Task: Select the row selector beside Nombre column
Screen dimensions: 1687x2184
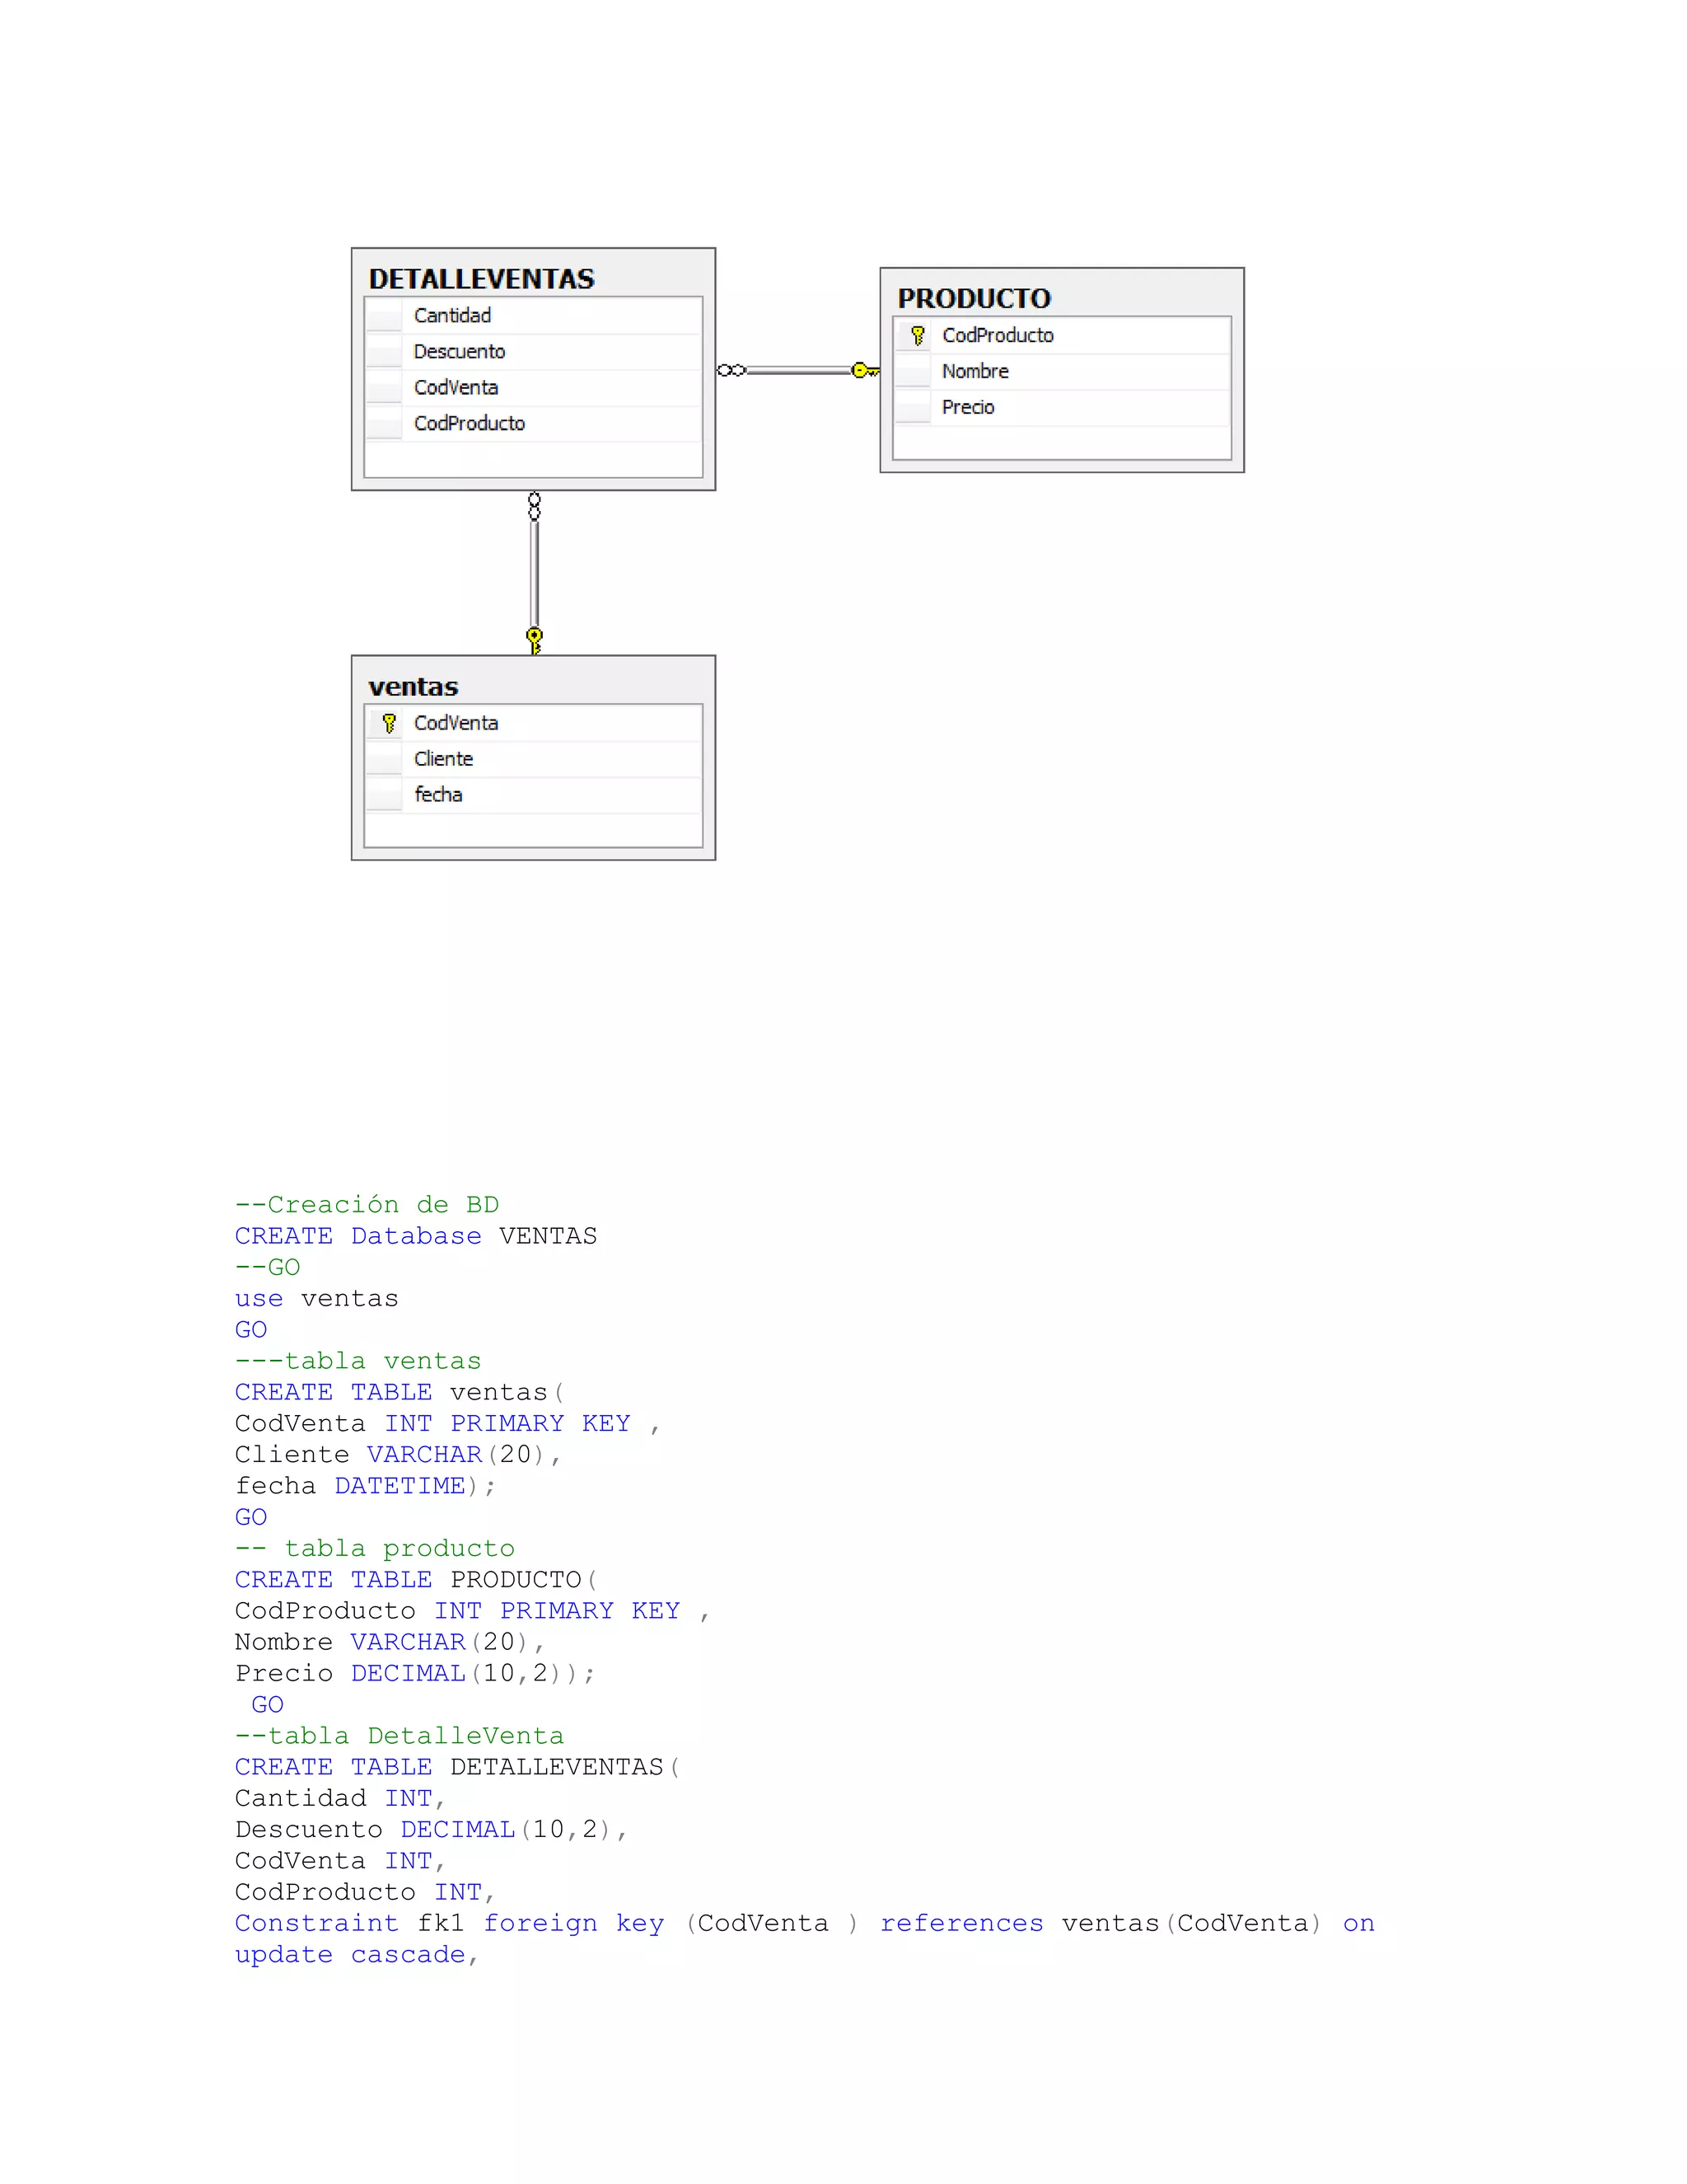Action: click(x=913, y=371)
